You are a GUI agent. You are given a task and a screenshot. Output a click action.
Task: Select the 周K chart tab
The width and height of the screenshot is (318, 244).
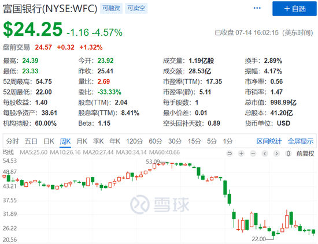click(x=65, y=141)
